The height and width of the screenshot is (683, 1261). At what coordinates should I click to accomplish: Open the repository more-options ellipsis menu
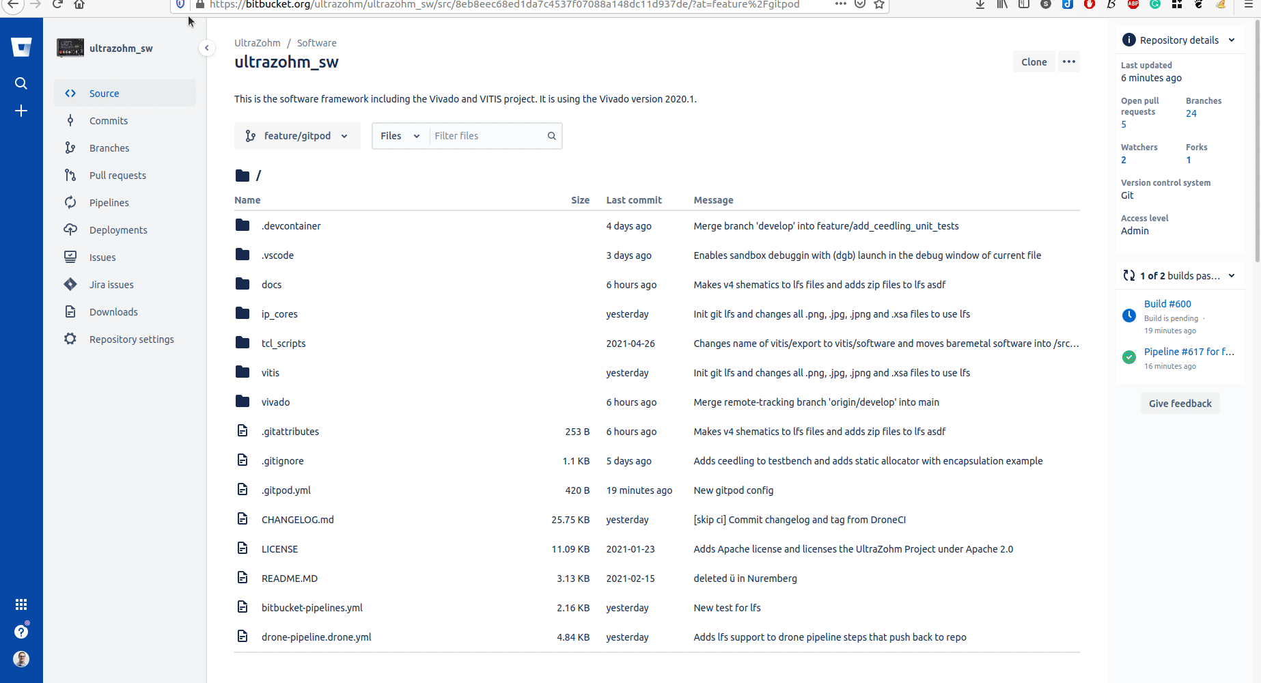click(1068, 61)
